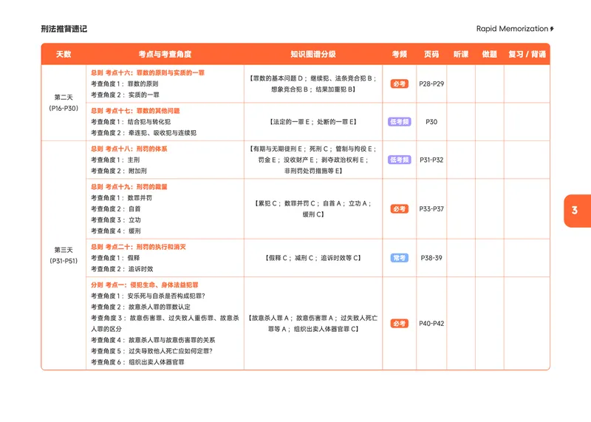
Task: Click the lightning icon beside Rapid Memorization
Action: point(552,29)
